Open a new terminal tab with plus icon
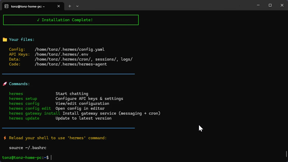The width and height of the screenshot is (288, 162). click(70, 6)
